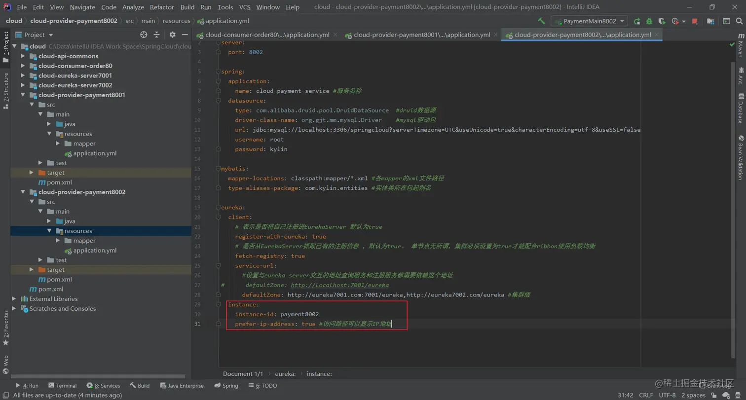The image size is (746, 400).
Task: Open the Bean Validation tool window
Action: (740, 157)
